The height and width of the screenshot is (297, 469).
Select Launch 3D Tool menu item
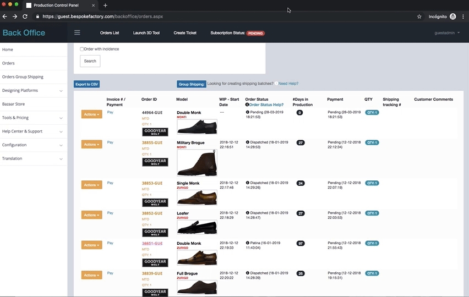click(x=146, y=33)
